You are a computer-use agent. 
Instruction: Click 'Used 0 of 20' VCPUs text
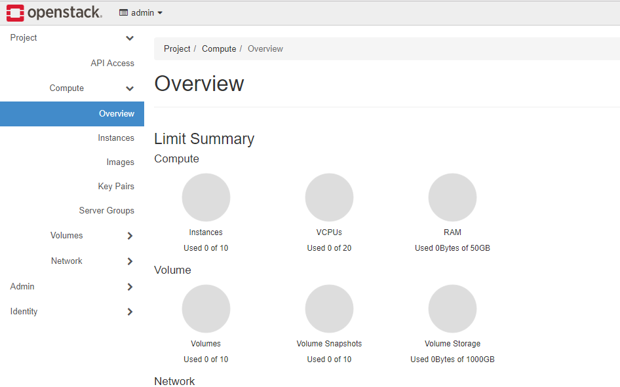point(329,248)
